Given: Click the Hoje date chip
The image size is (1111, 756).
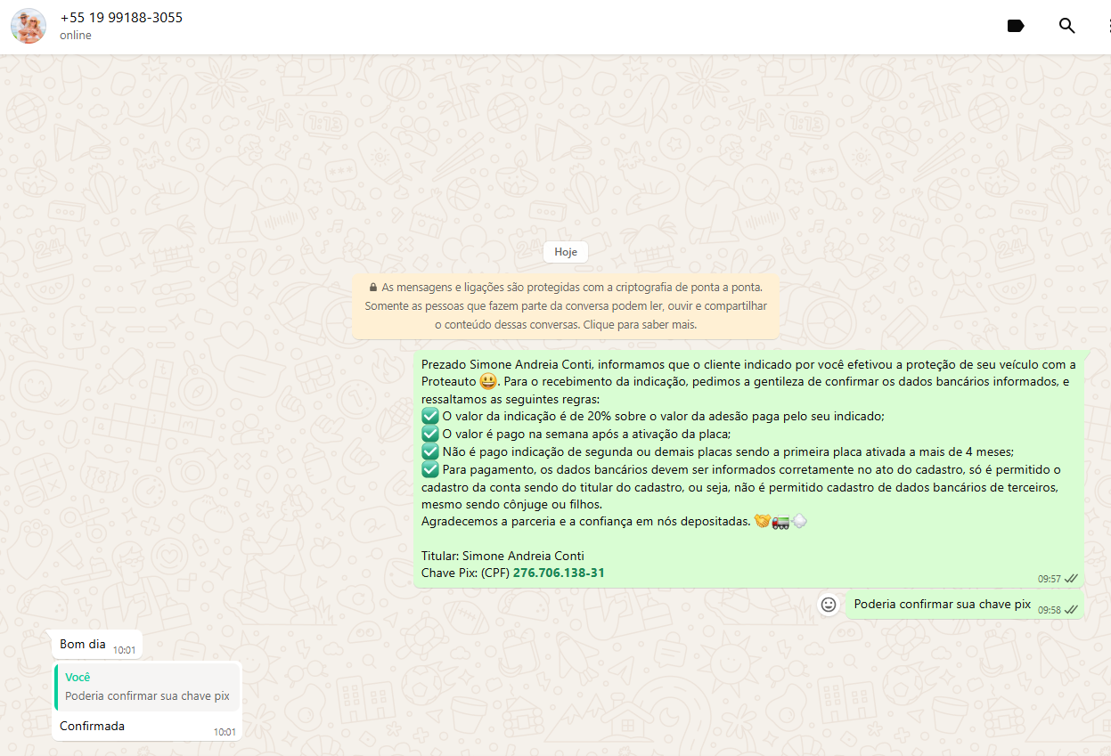Looking at the screenshot, I should 566,252.
